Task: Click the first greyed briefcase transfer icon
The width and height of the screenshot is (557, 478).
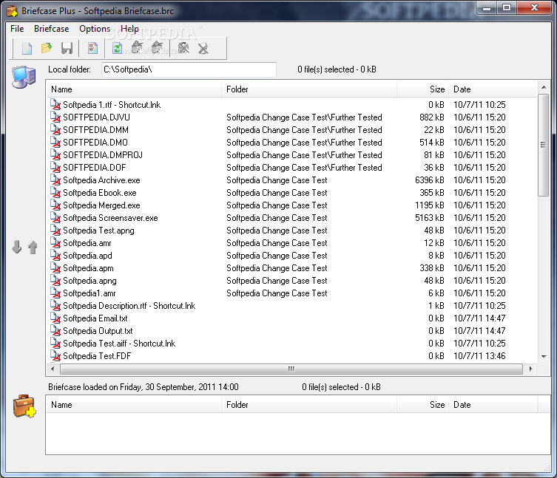Action: point(137,47)
